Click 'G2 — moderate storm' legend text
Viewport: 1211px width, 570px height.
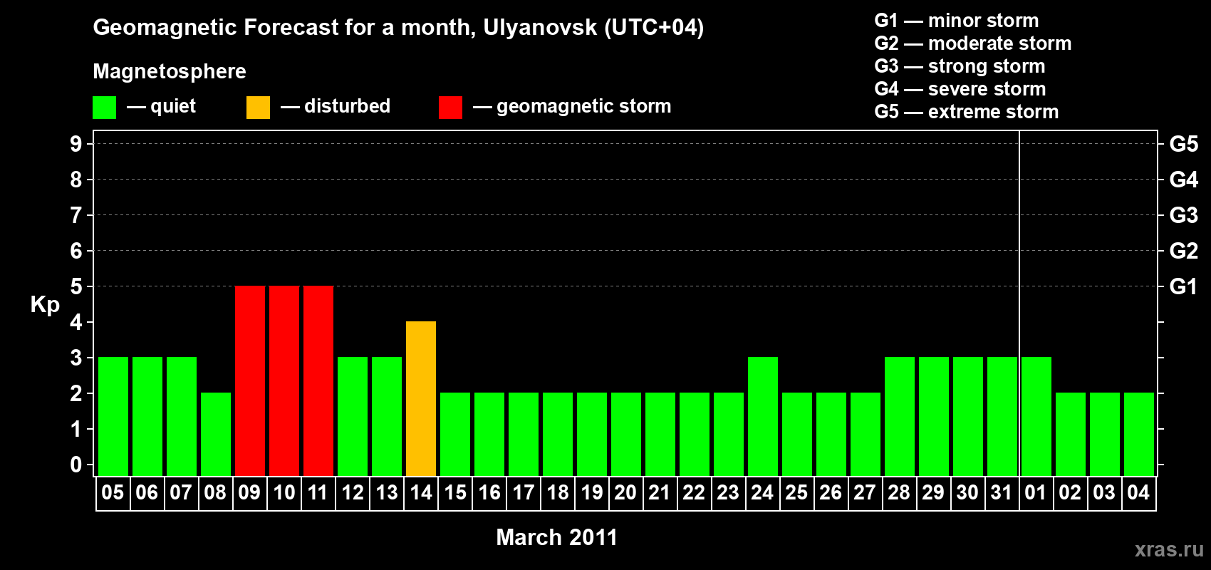click(973, 43)
